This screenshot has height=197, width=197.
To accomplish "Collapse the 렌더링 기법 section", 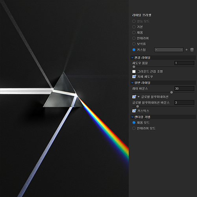I will click(132, 117).
